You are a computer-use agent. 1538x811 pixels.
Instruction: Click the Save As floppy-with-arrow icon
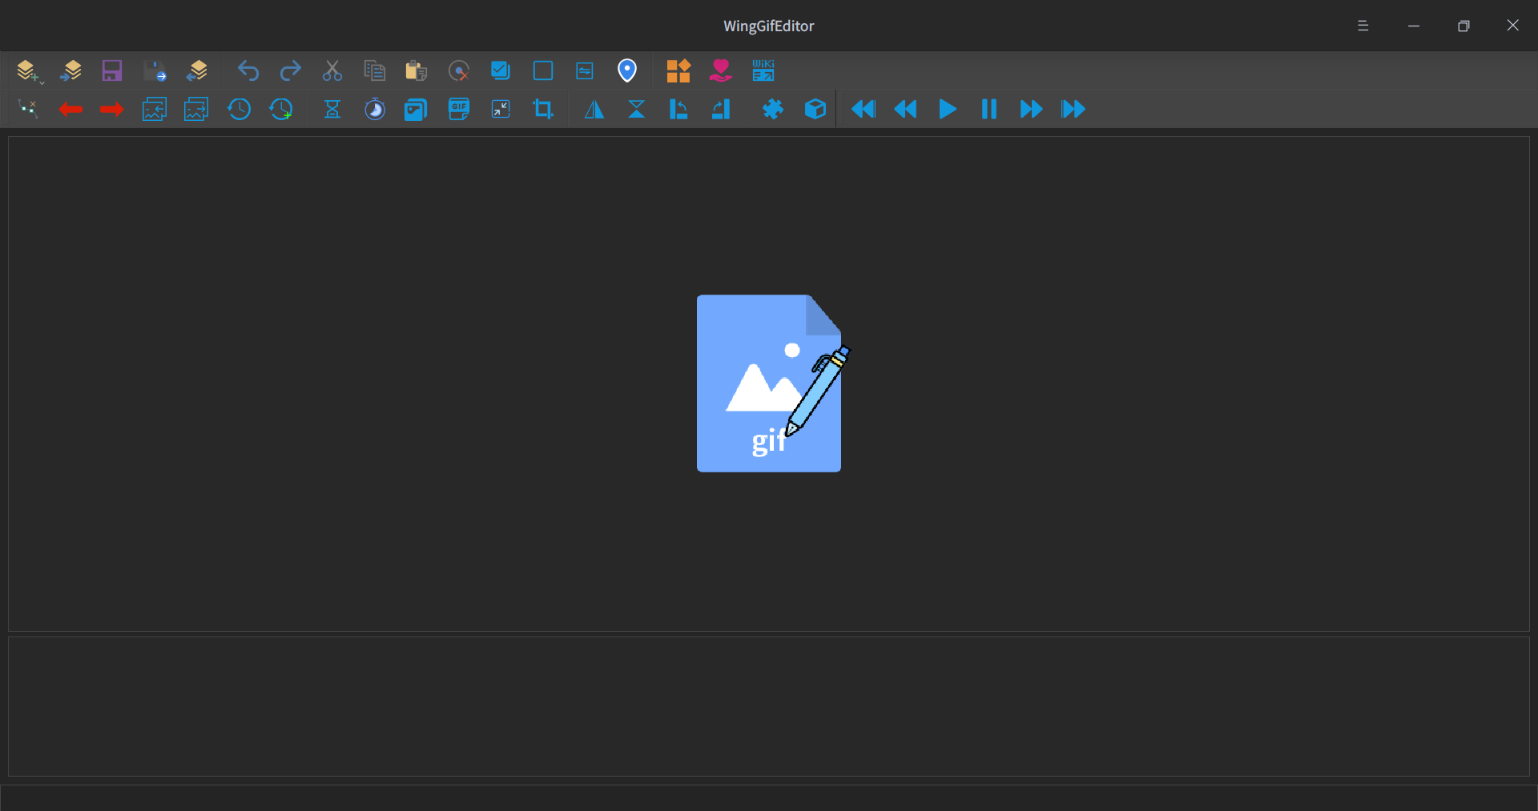pyautogui.click(x=155, y=71)
